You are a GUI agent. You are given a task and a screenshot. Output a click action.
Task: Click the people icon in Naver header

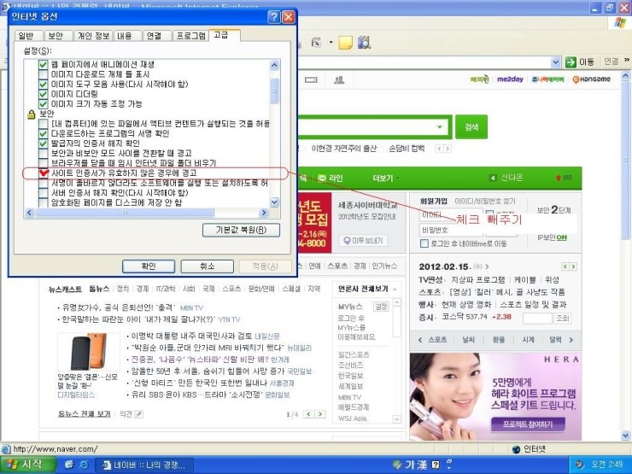click(x=339, y=79)
